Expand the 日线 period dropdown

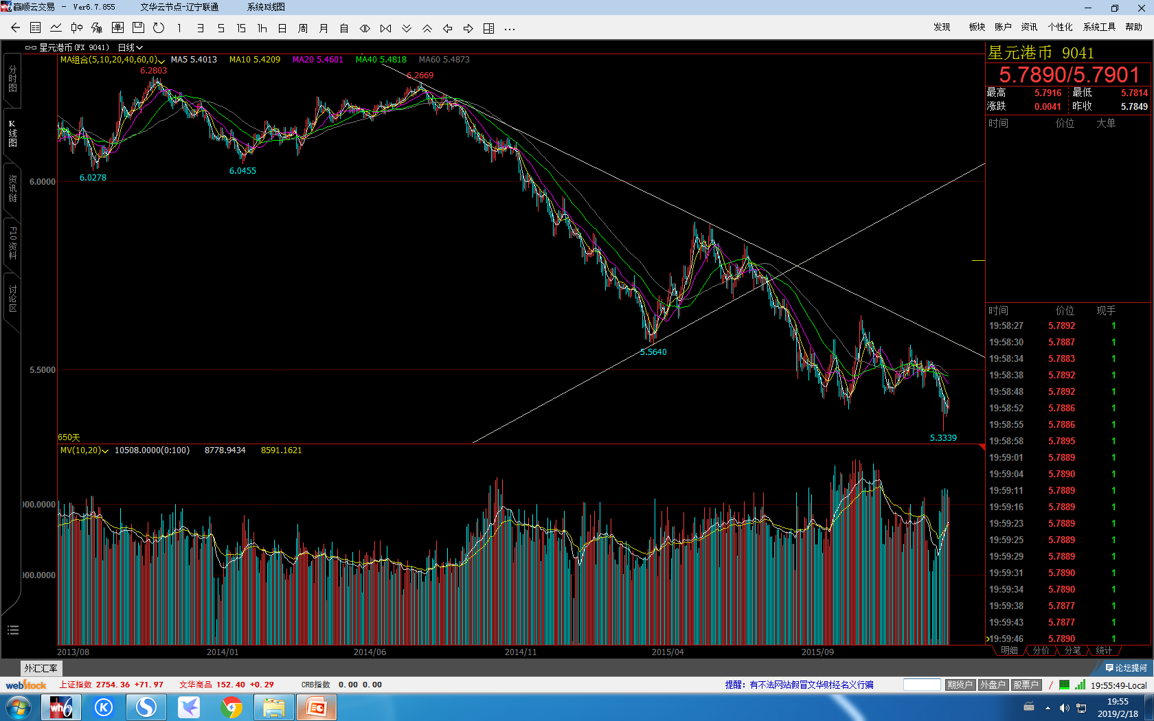[x=131, y=47]
